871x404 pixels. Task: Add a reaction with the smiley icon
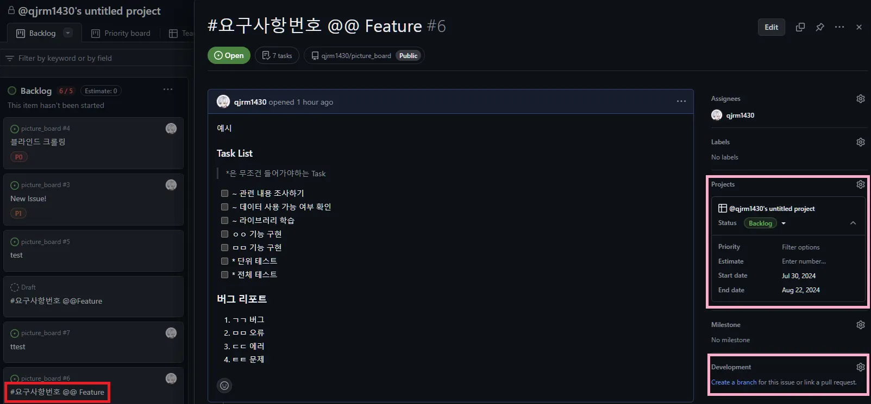tap(224, 385)
